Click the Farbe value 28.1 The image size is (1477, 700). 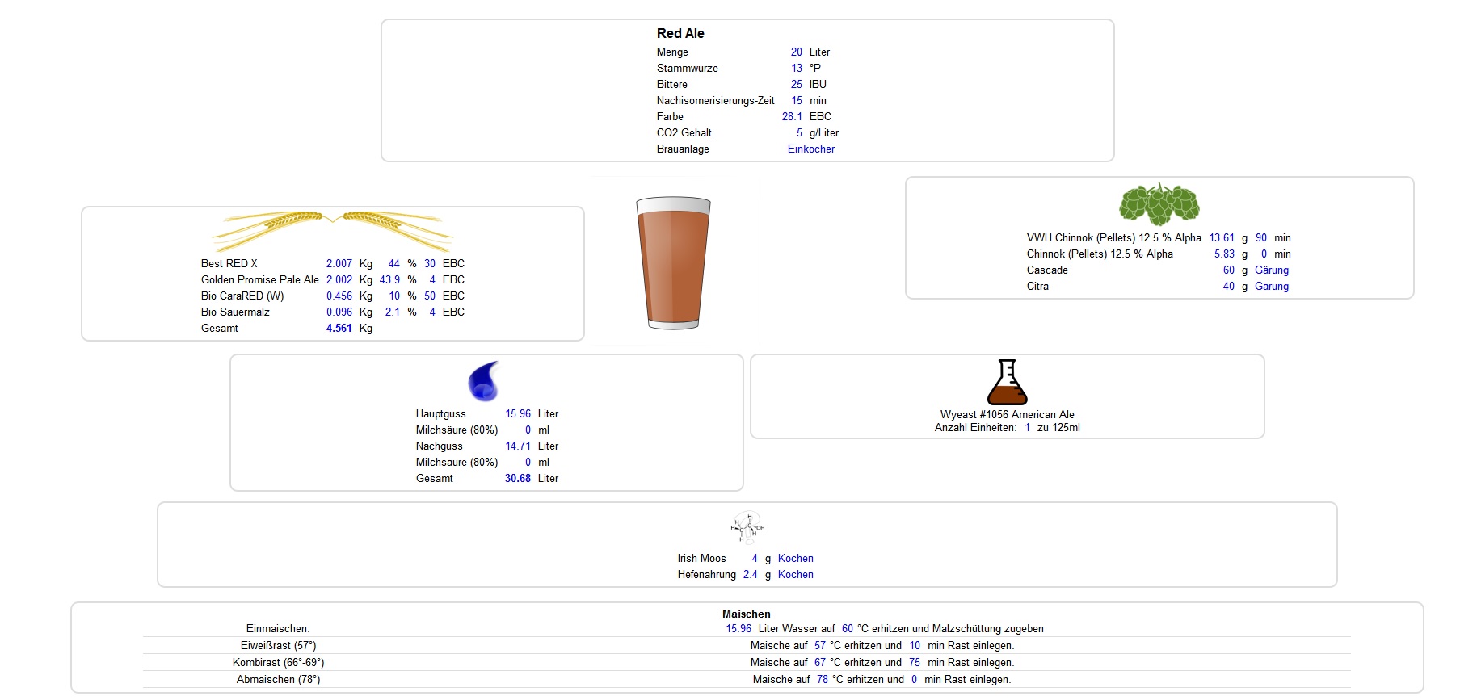[792, 117]
